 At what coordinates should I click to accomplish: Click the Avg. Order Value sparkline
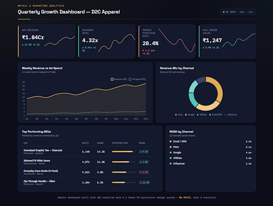239,40
